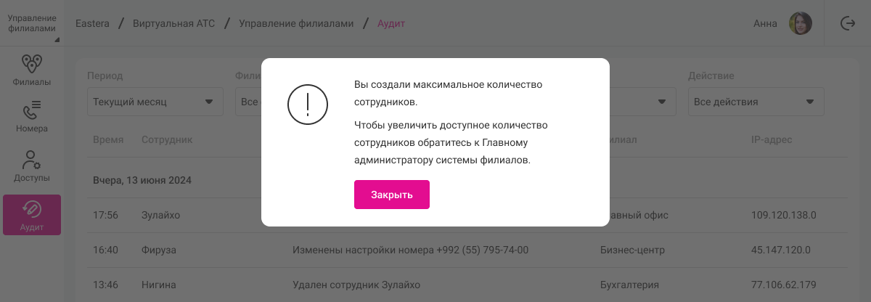The width and height of the screenshot is (871, 302).
Task: Open Анна's profile avatar
Action: [x=801, y=23]
